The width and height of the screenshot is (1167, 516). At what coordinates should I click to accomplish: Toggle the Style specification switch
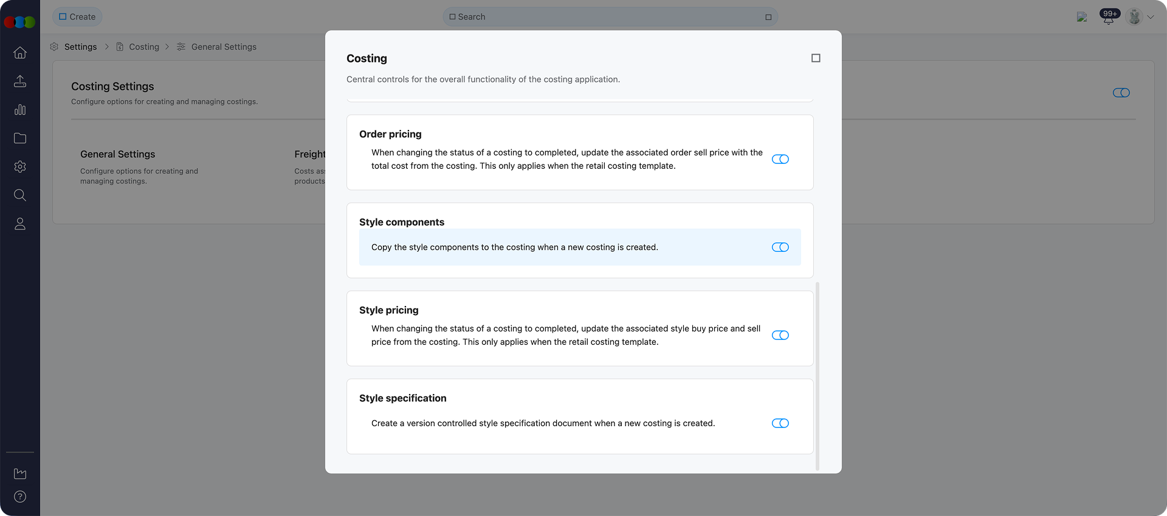(780, 423)
